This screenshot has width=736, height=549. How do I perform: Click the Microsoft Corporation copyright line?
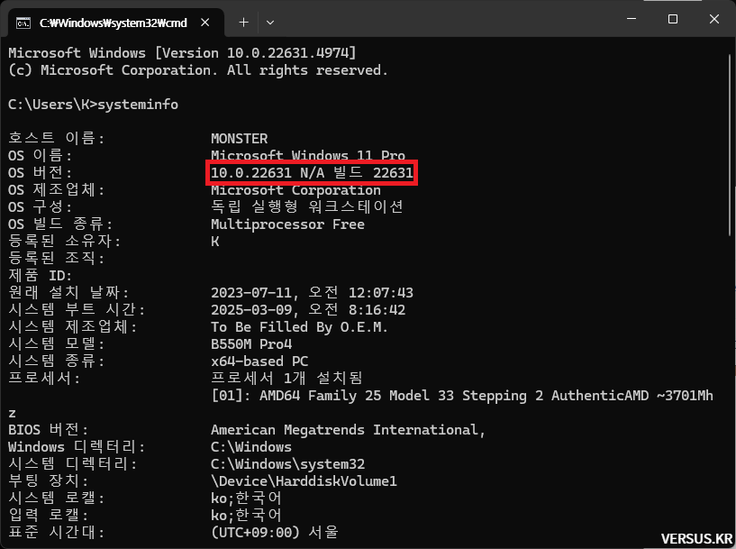[198, 70]
